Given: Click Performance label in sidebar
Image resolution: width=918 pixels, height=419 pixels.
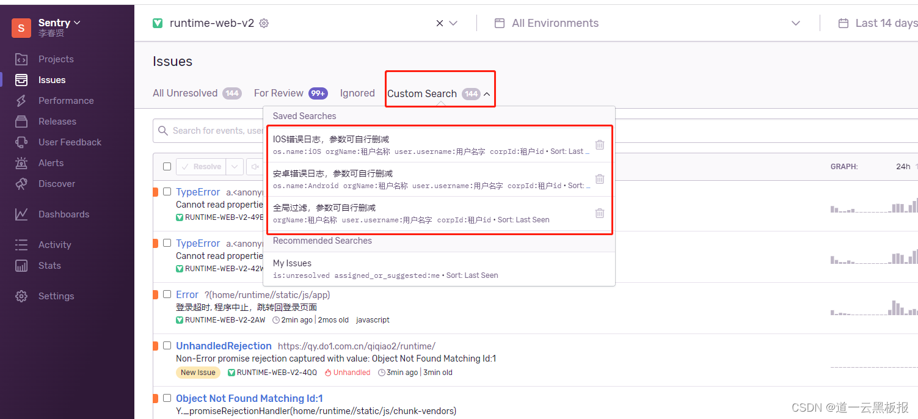Looking at the screenshot, I should [x=66, y=101].
